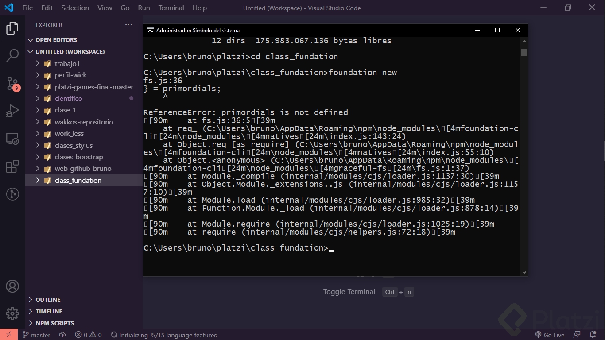Open Explorer's Views and More Actions ellipsis
This screenshot has width=605, height=340.
[x=128, y=25]
